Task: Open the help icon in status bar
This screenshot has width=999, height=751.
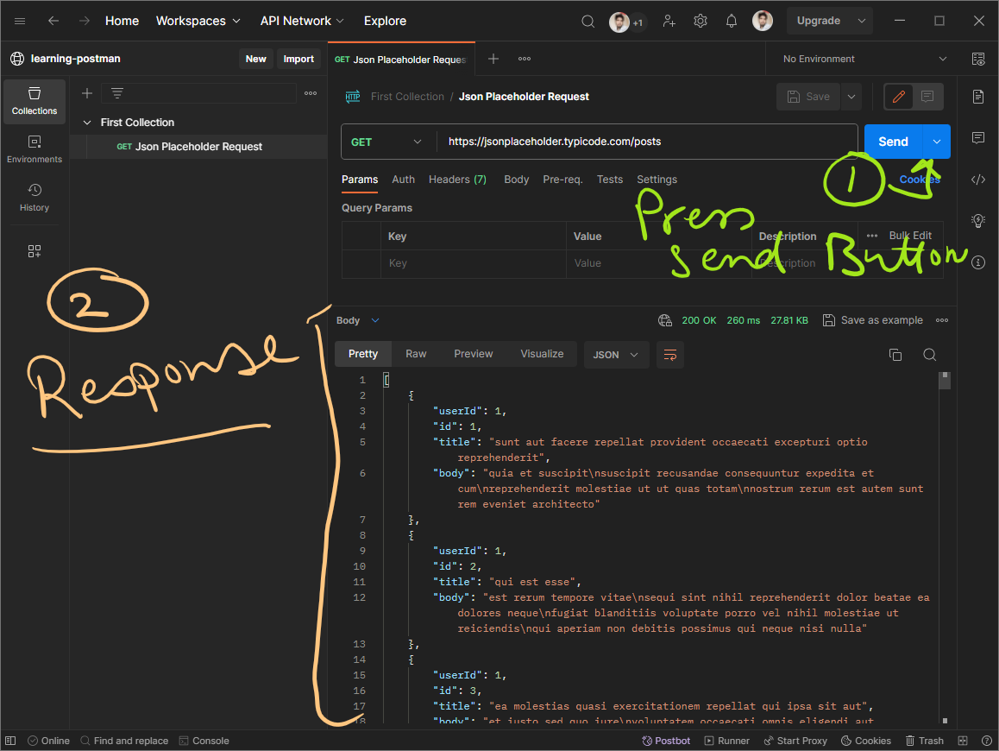Action: click(986, 741)
